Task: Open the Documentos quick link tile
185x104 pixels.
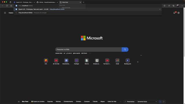Action: (66, 62)
